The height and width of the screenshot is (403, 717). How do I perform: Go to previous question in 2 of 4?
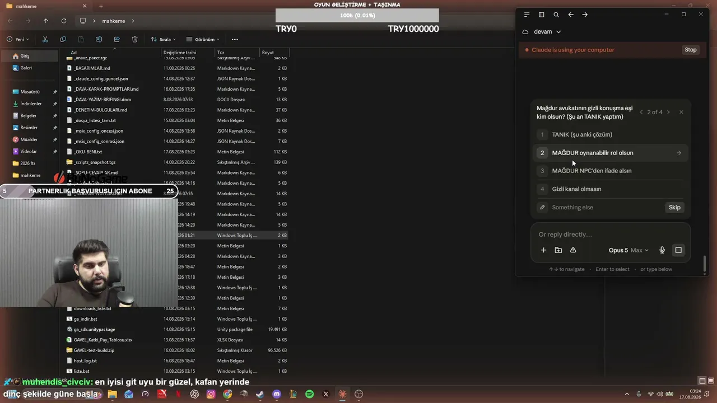click(x=641, y=112)
